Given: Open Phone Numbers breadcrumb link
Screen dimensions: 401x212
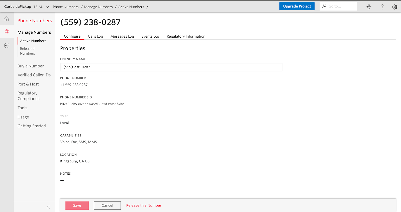Looking at the screenshot, I should point(66,7).
